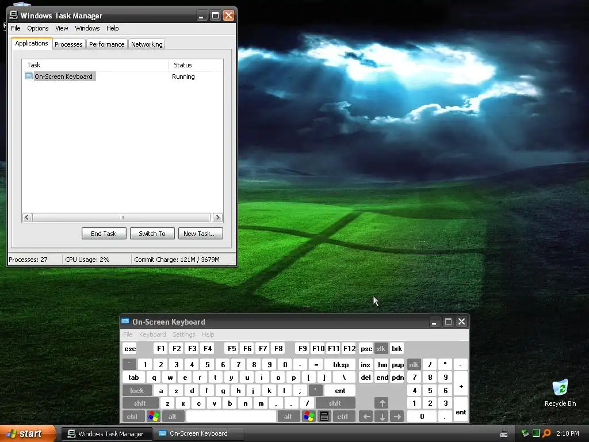Toggle the left alt key
This screenshot has height=442, width=589.
coord(173,416)
